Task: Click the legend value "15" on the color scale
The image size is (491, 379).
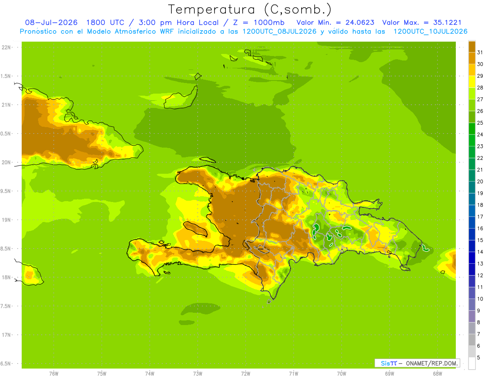Action: coord(480,240)
